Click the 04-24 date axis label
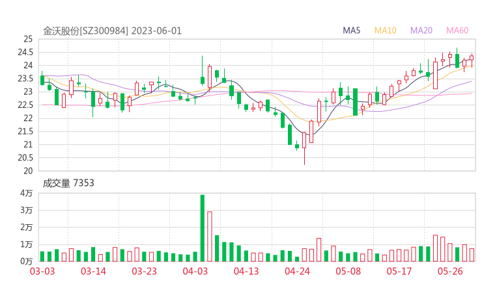 pyautogui.click(x=297, y=271)
